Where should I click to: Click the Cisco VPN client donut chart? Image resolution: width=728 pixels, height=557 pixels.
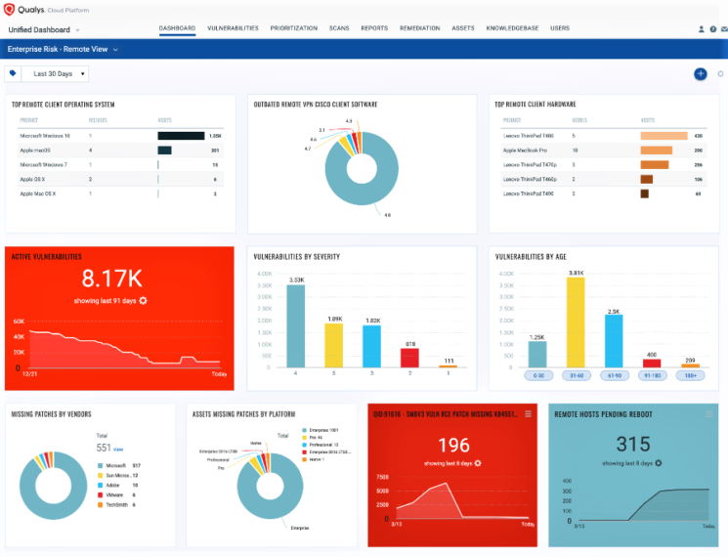click(362, 168)
